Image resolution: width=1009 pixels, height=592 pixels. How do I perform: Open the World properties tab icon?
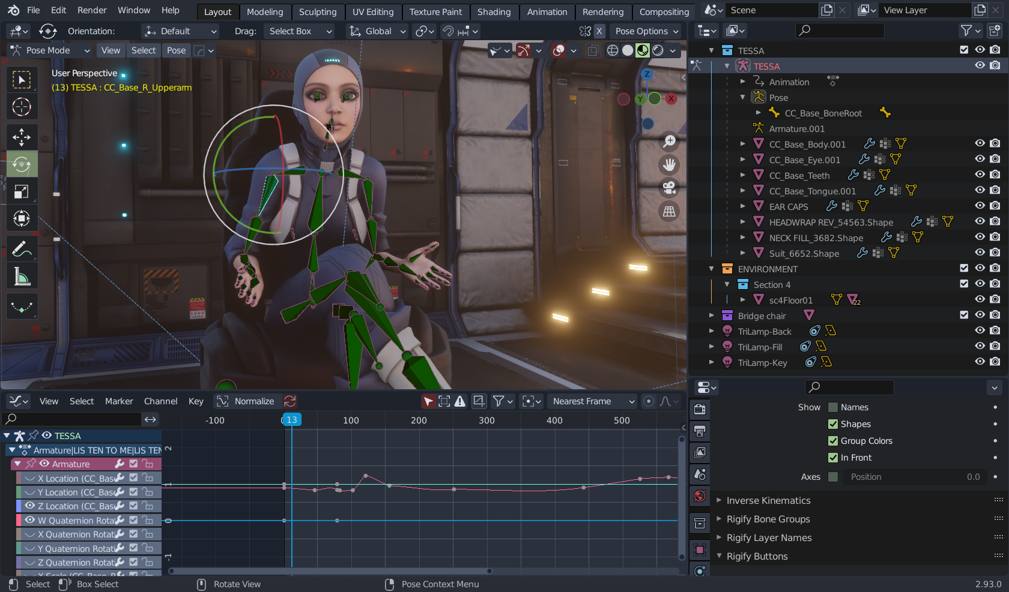[x=700, y=495]
